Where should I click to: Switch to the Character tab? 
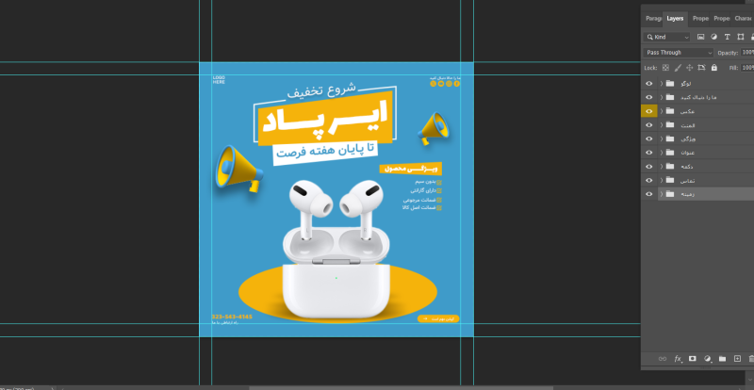click(743, 18)
